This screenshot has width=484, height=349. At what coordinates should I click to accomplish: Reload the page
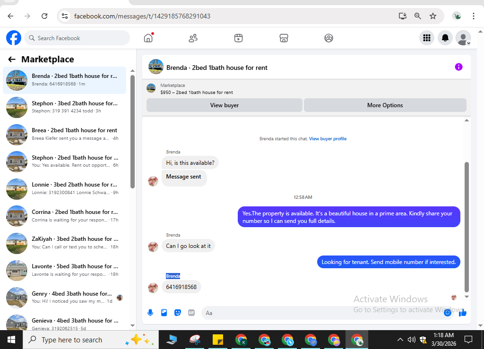(x=44, y=16)
